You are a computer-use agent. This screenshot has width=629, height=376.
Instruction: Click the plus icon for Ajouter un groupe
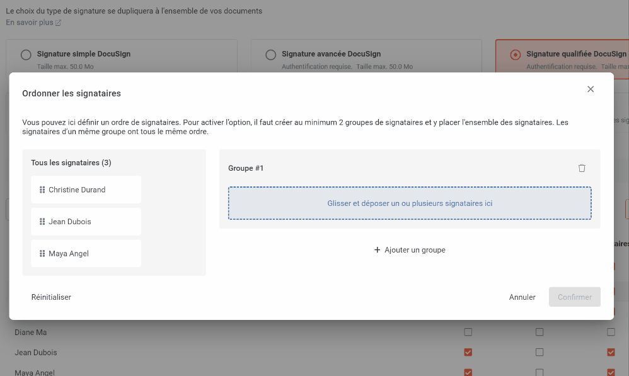pos(378,250)
